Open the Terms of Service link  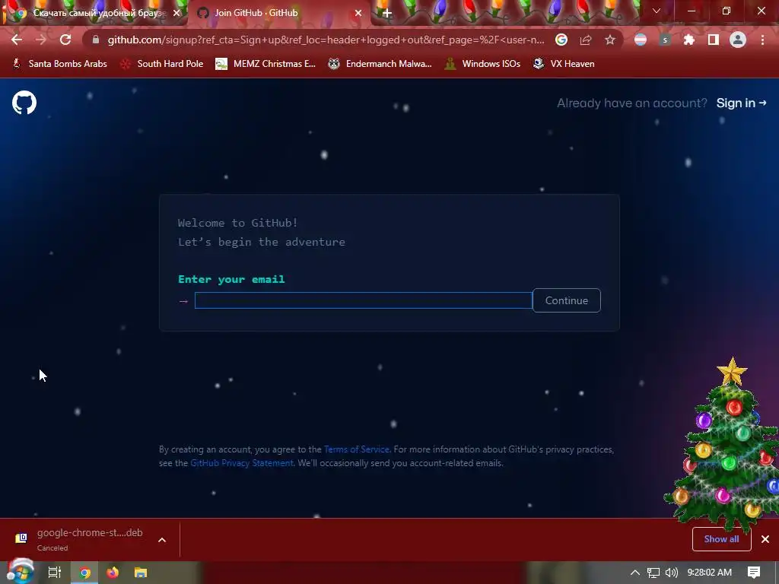(x=356, y=449)
